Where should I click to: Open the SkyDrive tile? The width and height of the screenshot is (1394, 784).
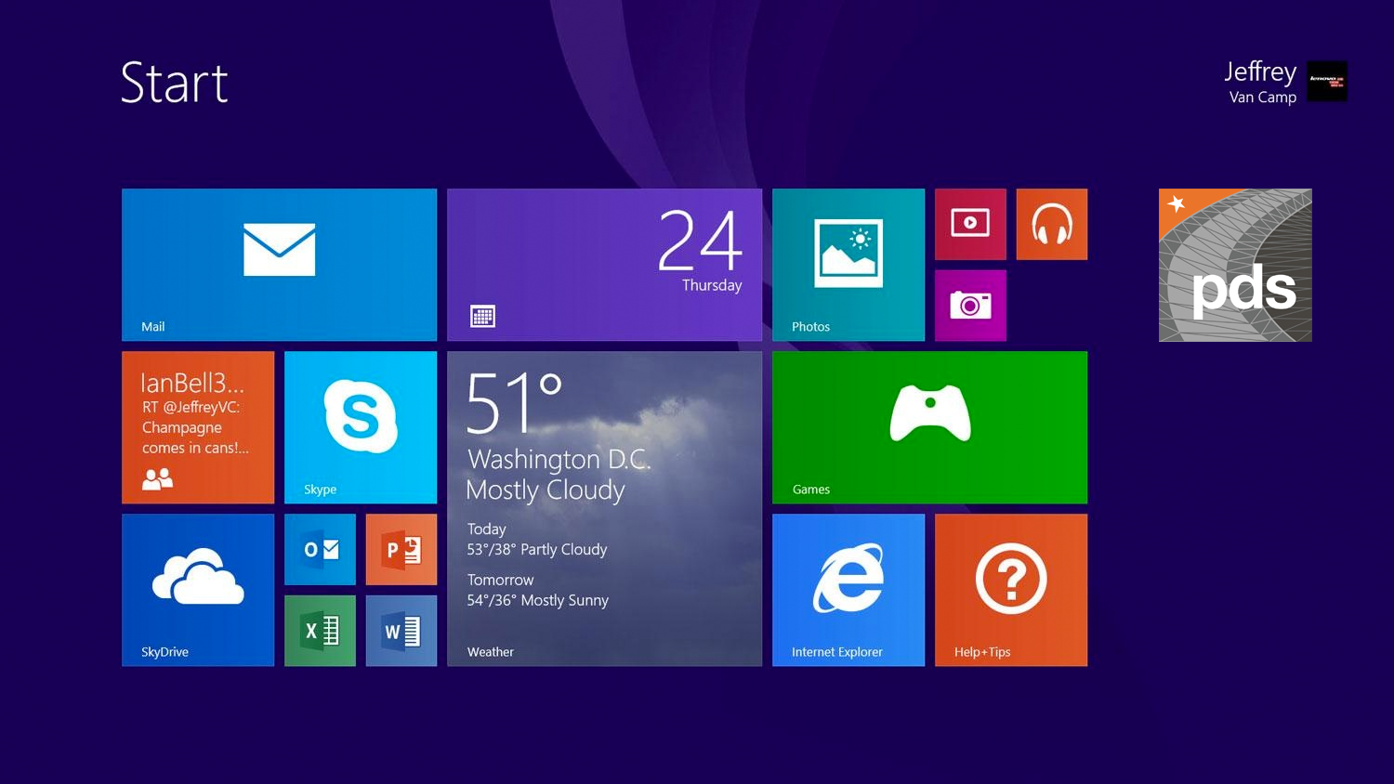pos(198,590)
